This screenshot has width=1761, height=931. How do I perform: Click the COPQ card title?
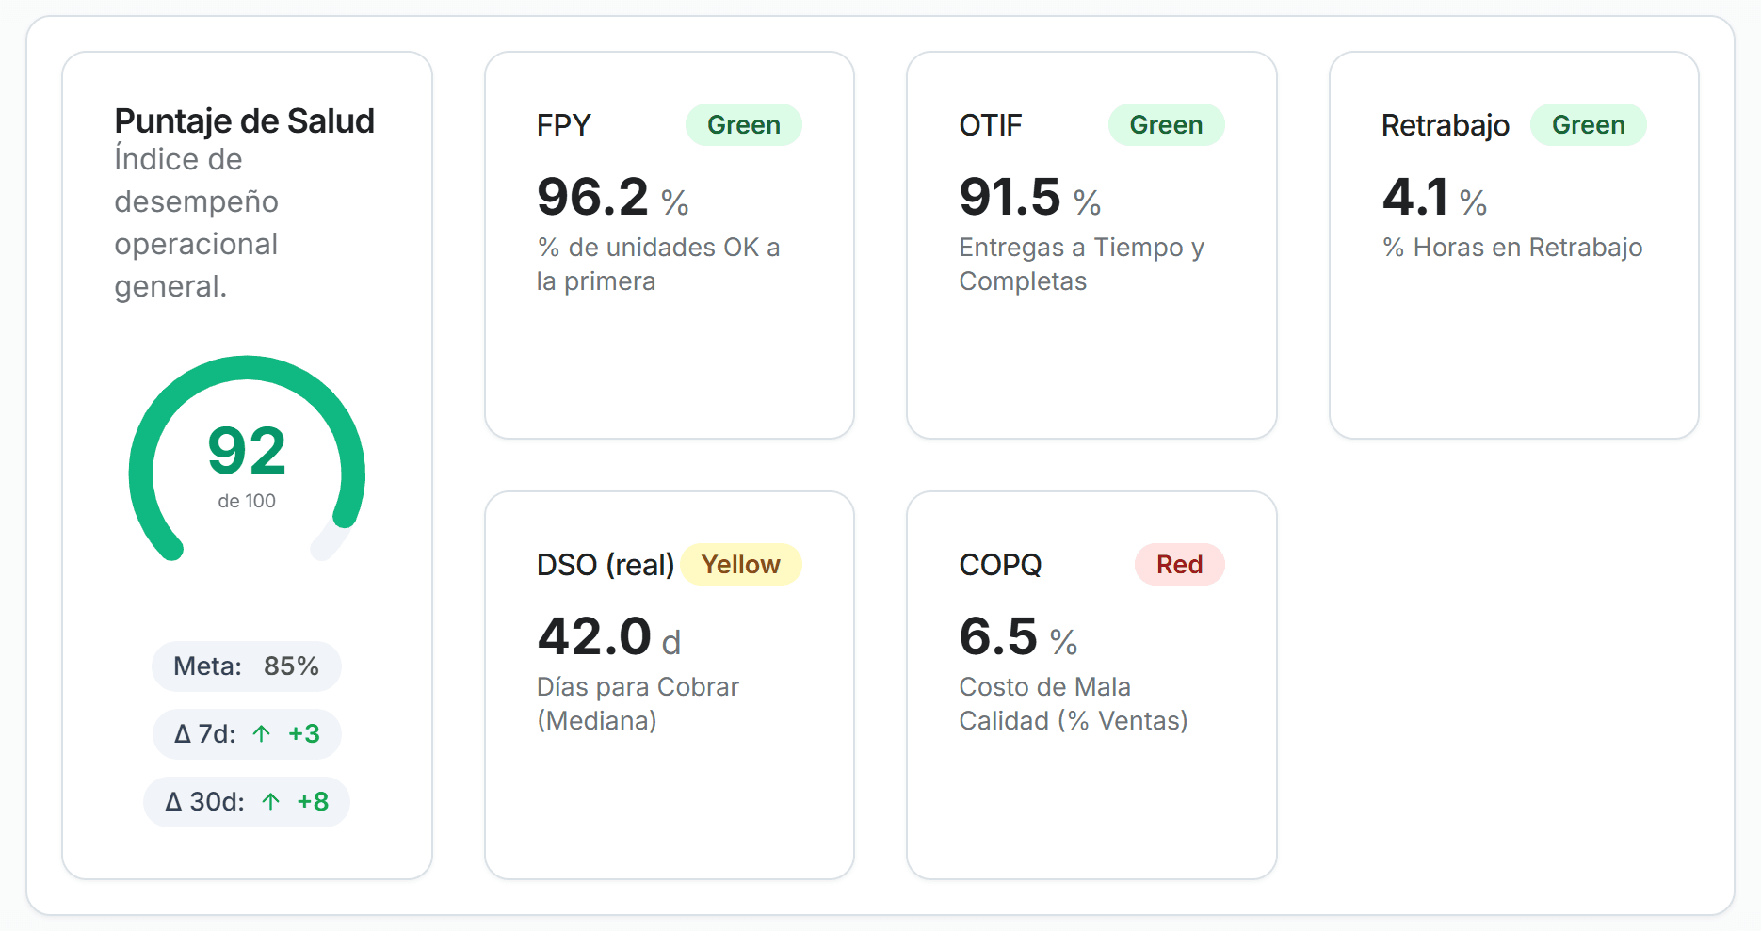click(x=1000, y=565)
